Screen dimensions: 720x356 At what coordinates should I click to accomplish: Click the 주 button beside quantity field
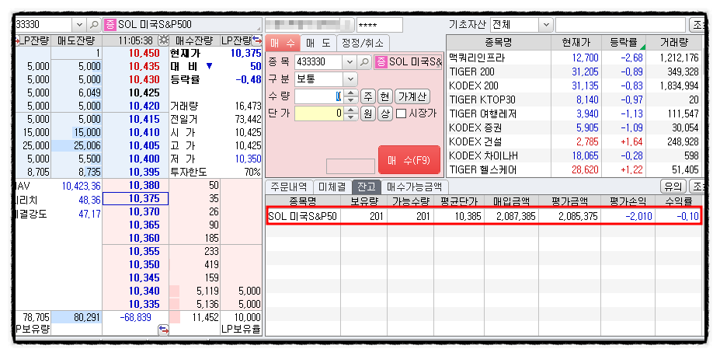coord(367,97)
